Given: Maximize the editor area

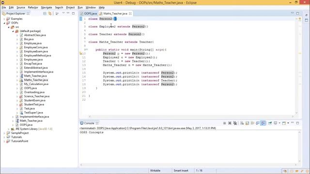Looking at the screenshot, I should pyautogui.click(x=297, y=13).
